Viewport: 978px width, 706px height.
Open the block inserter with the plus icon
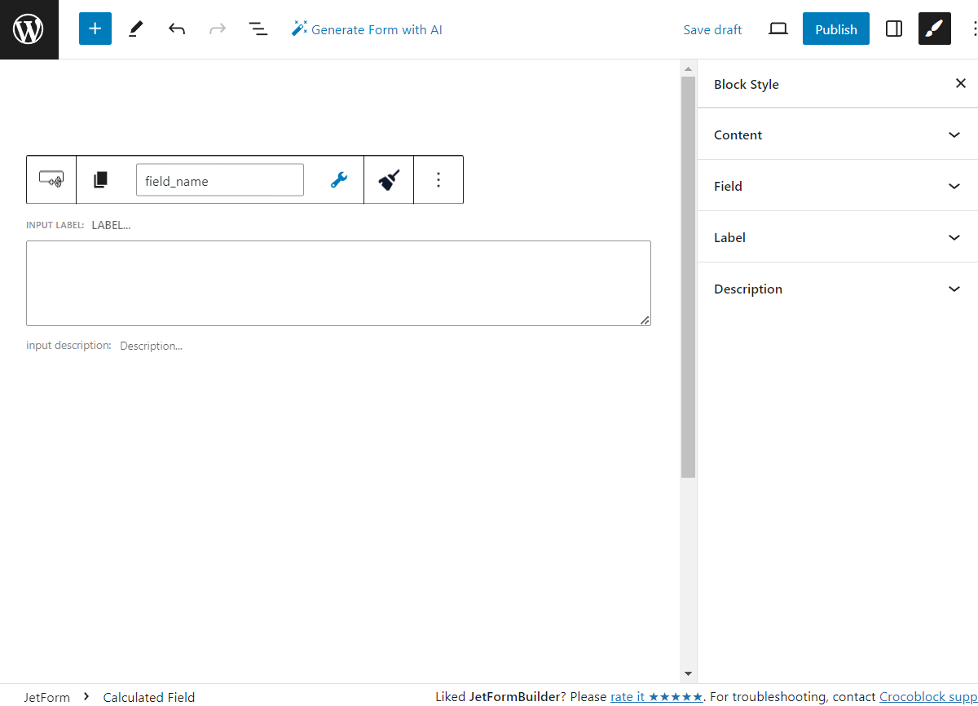coord(95,29)
